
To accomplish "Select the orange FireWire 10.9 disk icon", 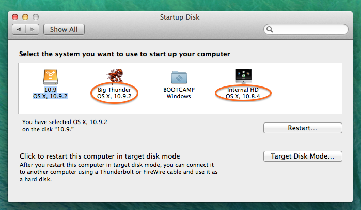I will [51, 77].
